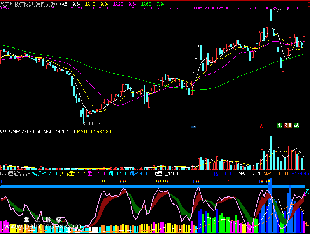This screenshot has width=310, height=234.
Task: Click the indicator MA5: 37.26 value
Action: tap(250, 173)
